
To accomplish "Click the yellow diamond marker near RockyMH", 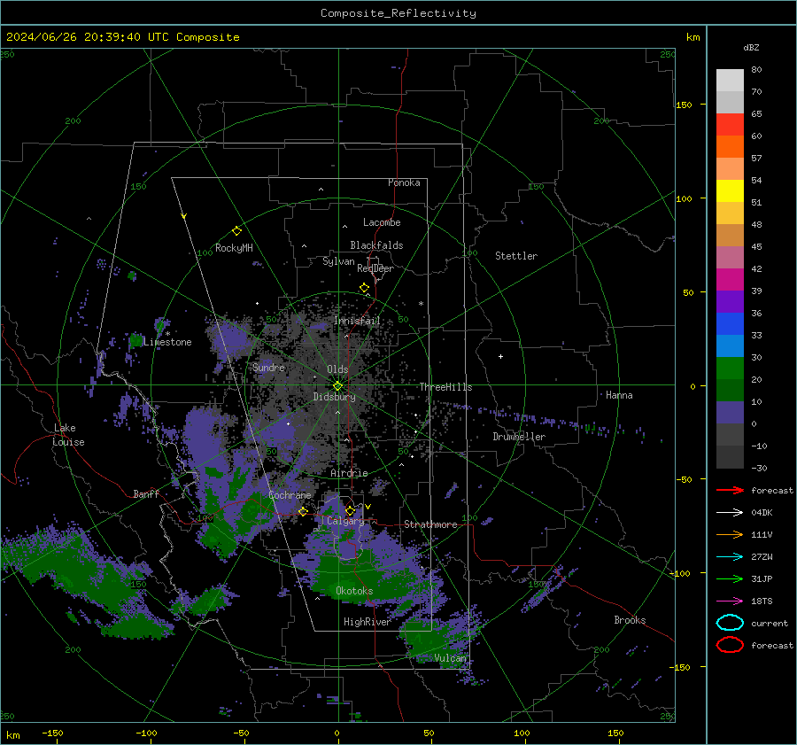I will pyautogui.click(x=236, y=231).
